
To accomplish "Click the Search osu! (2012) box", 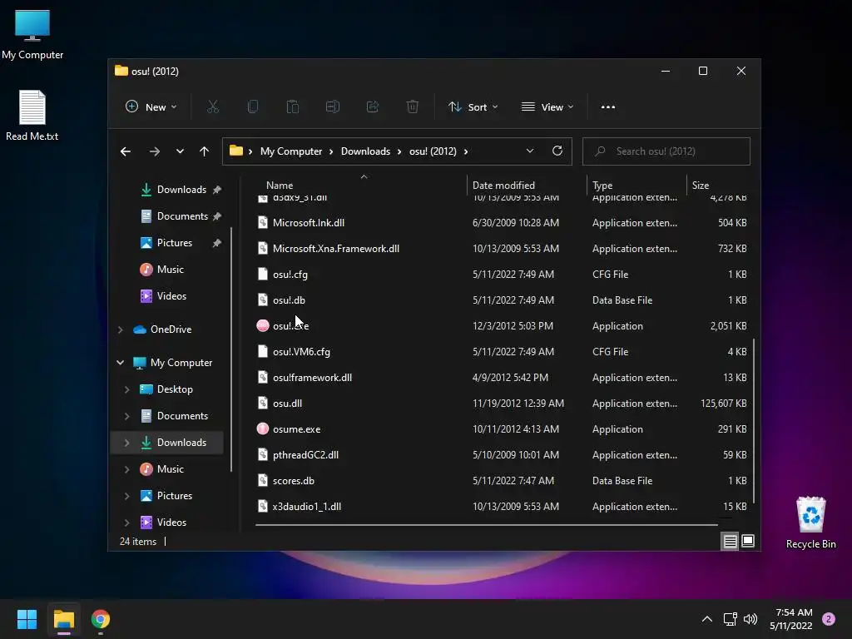I will tap(666, 151).
